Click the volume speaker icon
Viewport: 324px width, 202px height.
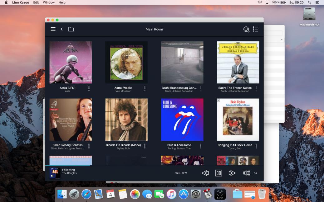(246, 173)
